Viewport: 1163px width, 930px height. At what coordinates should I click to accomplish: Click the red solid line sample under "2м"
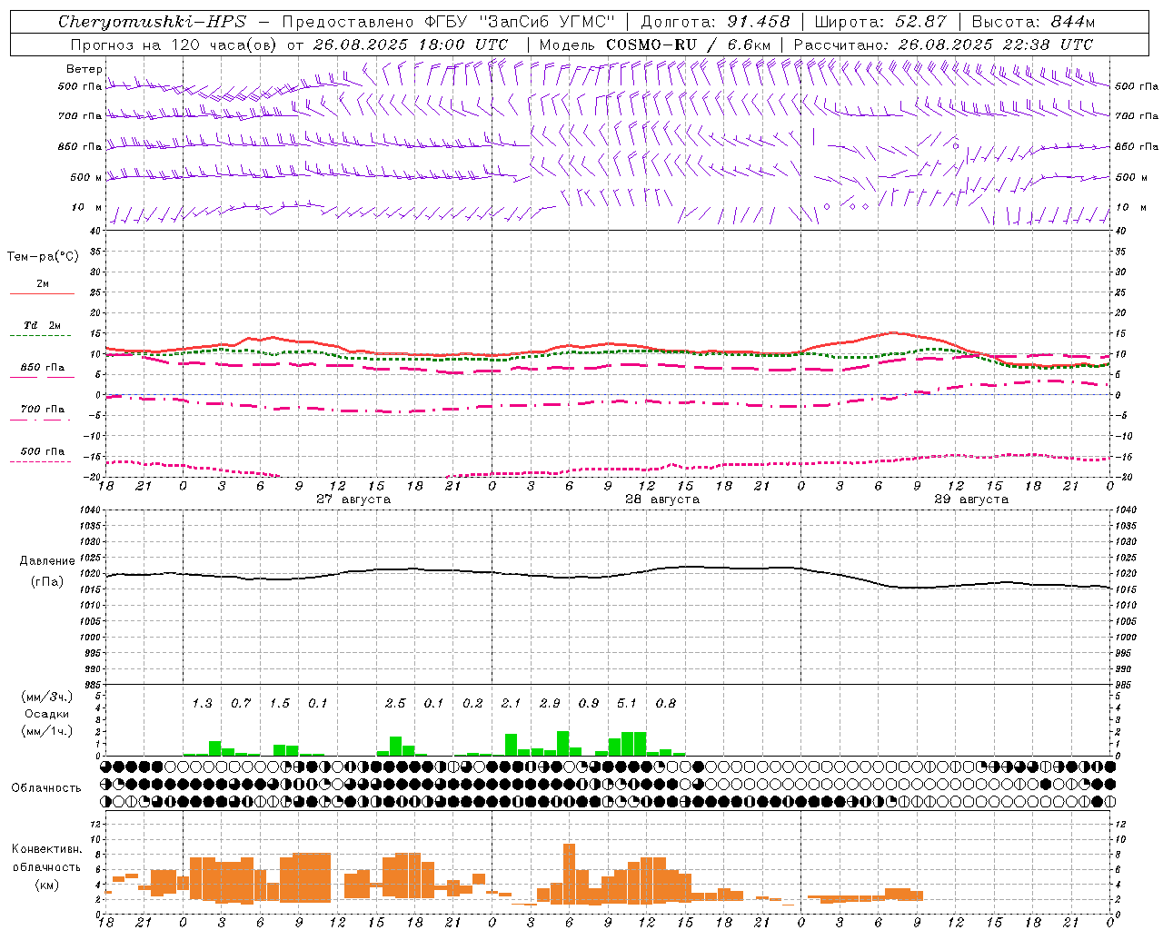pos(42,293)
